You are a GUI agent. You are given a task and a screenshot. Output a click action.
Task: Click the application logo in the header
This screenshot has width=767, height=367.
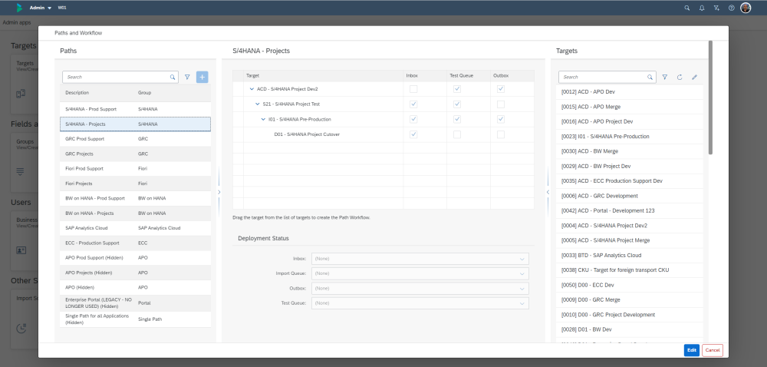[x=19, y=8]
